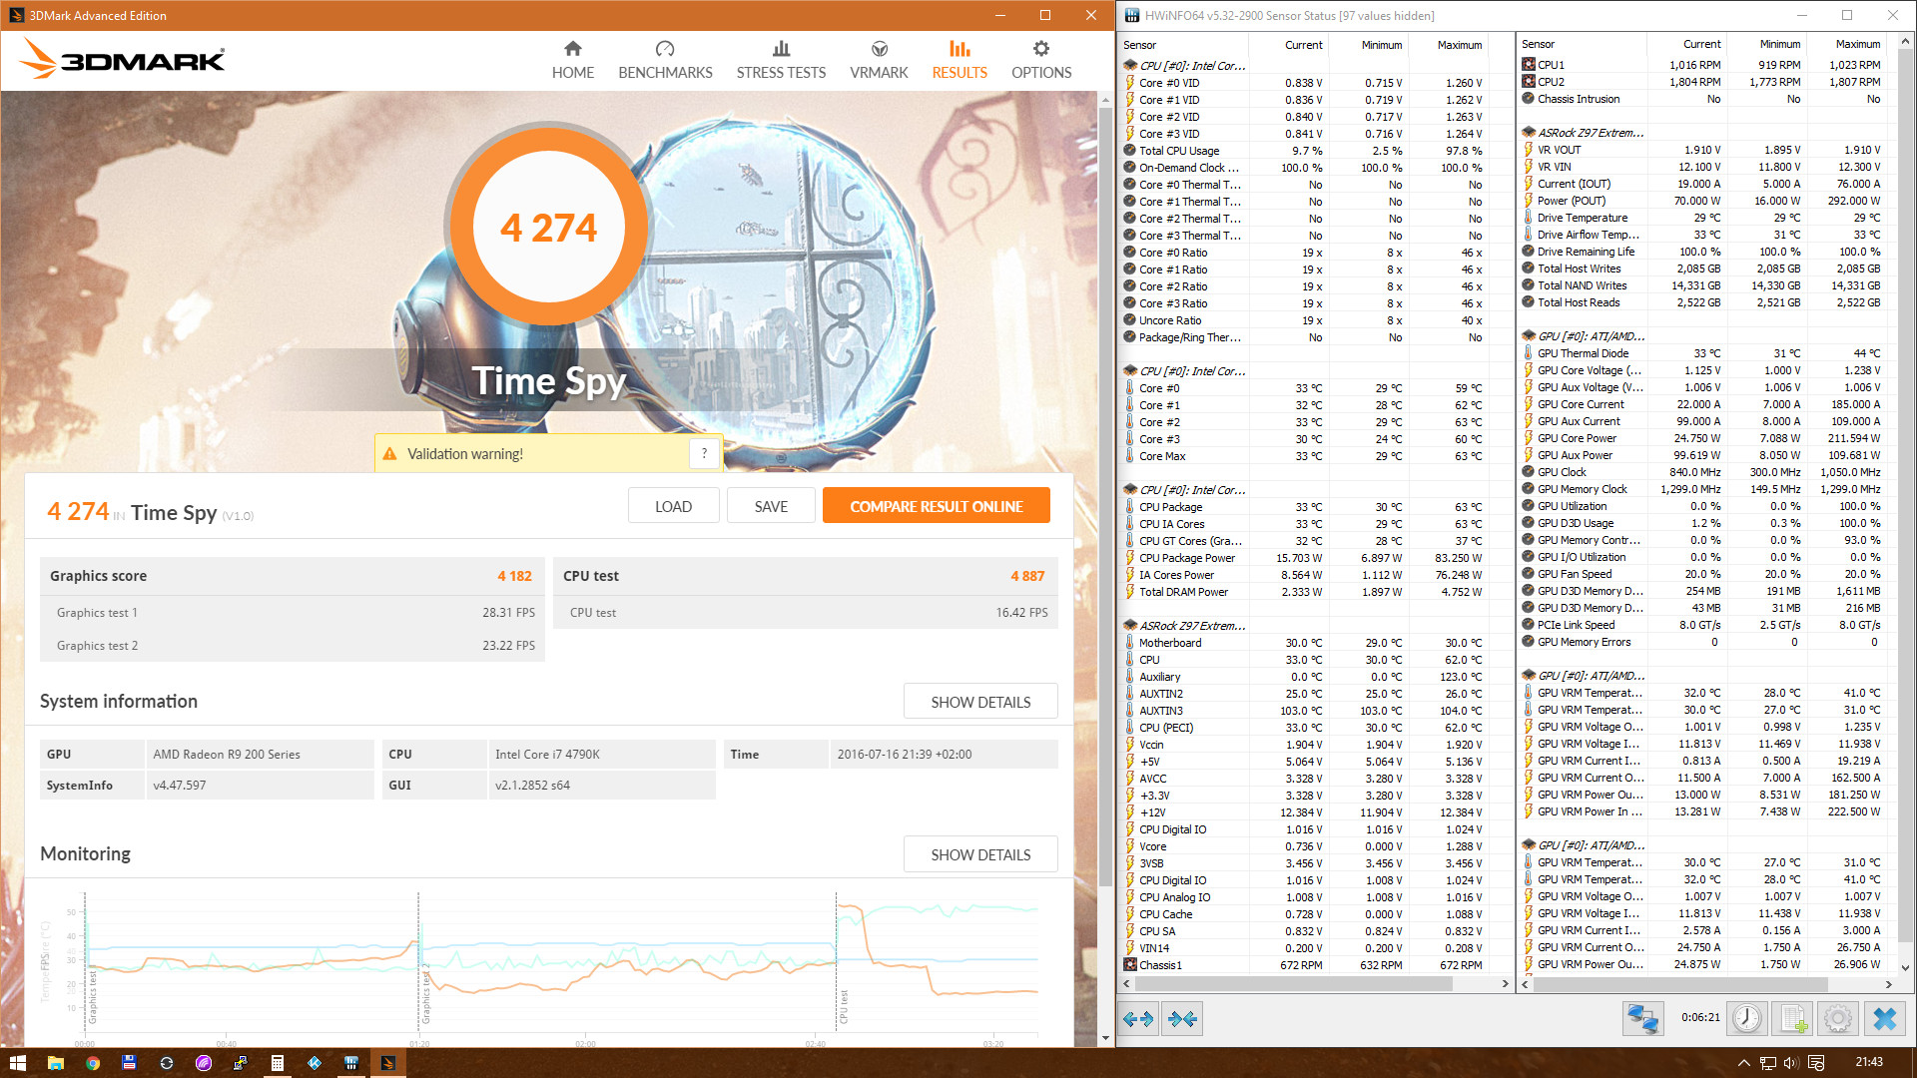Start HWiNFO logging with sheet-plus icon
The height and width of the screenshot is (1078, 1917).
(1792, 1018)
